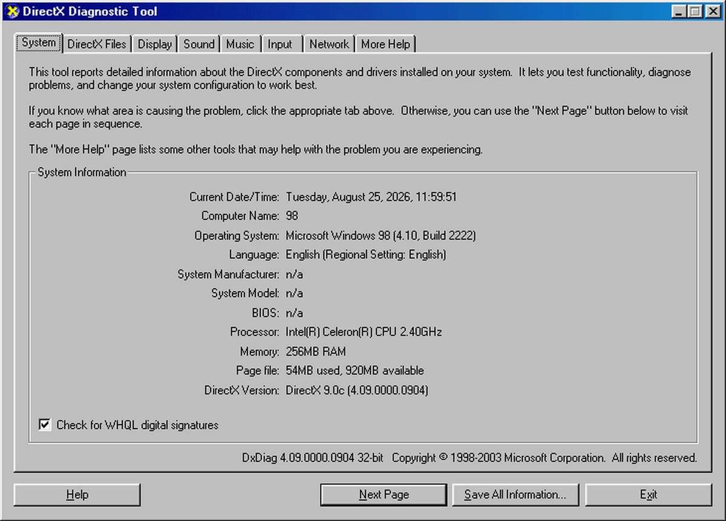Toggle Check for WHQL digital signatures checkbox

(44, 425)
